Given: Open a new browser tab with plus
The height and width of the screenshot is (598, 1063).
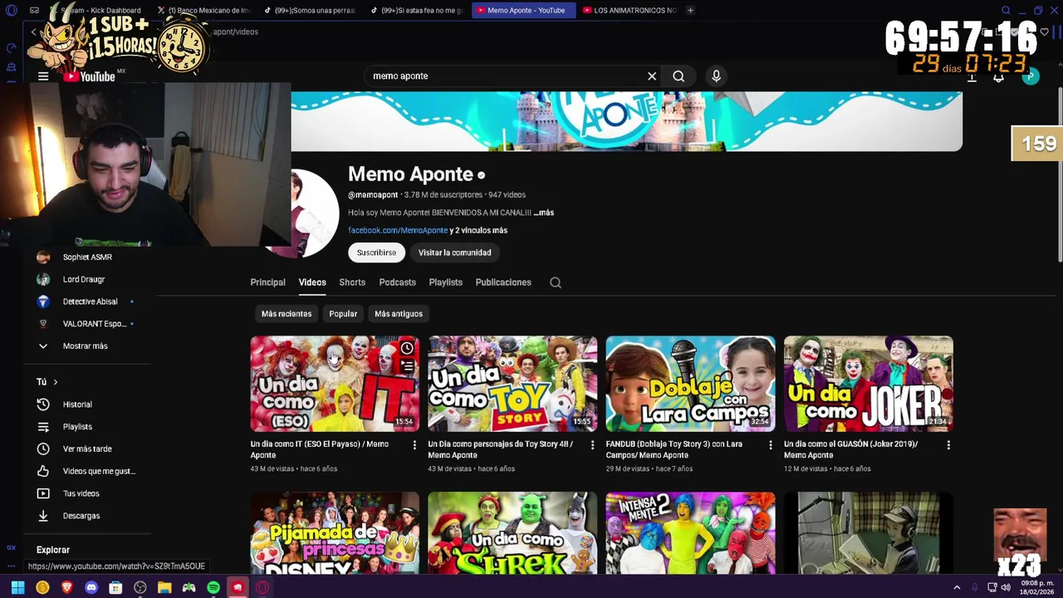Looking at the screenshot, I should (x=690, y=10).
